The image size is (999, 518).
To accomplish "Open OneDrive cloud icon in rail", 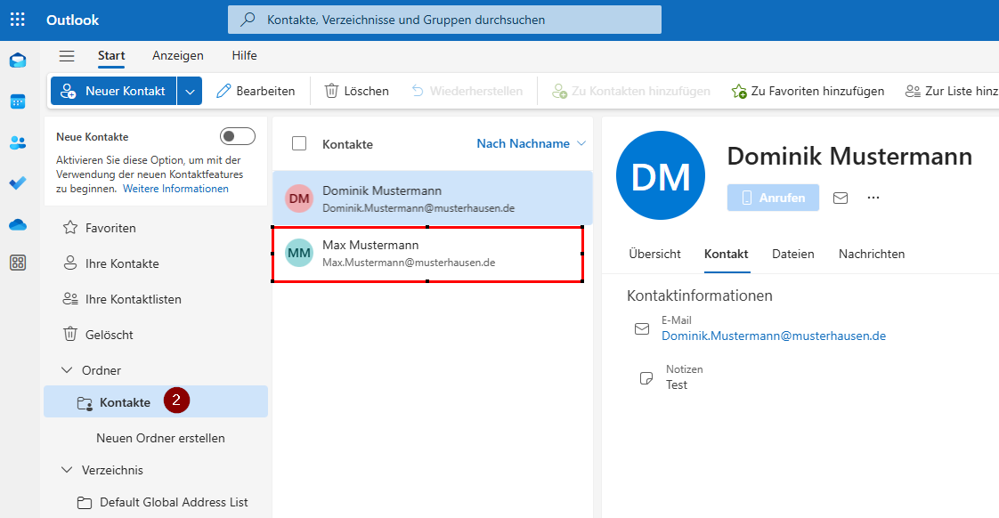I will (x=18, y=224).
